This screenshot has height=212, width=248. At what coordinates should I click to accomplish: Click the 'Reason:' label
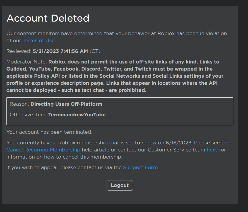tap(19, 104)
